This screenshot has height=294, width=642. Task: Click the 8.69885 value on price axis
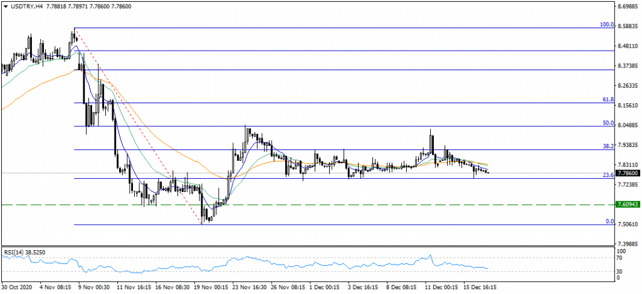point(628,8)
